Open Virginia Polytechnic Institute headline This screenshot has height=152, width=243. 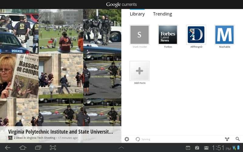click(x=60, y=132)
